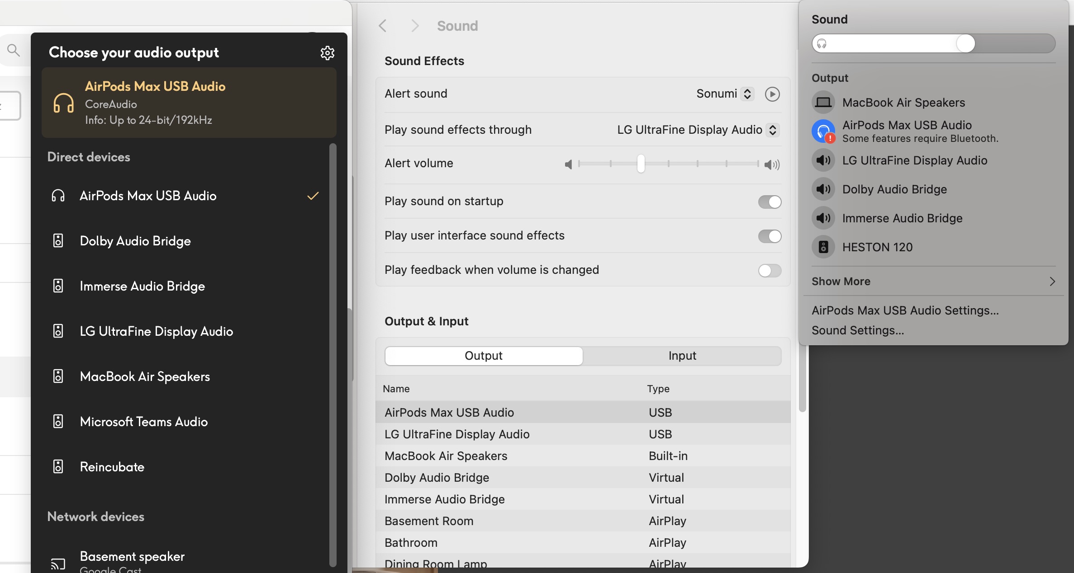The width and height of the screenshot is (1074, 573).
Task: Click low volume speaker icon beside Alert volume
Action: [568, 164]
